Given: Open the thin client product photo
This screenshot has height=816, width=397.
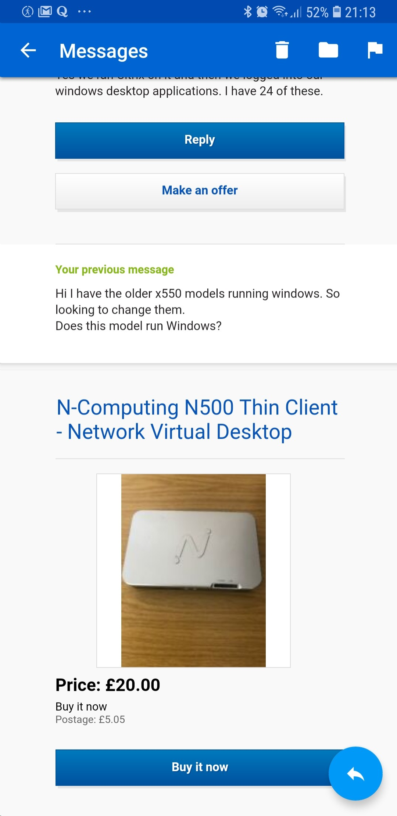Looking at the screenshot, I should (x=193, y=570).
